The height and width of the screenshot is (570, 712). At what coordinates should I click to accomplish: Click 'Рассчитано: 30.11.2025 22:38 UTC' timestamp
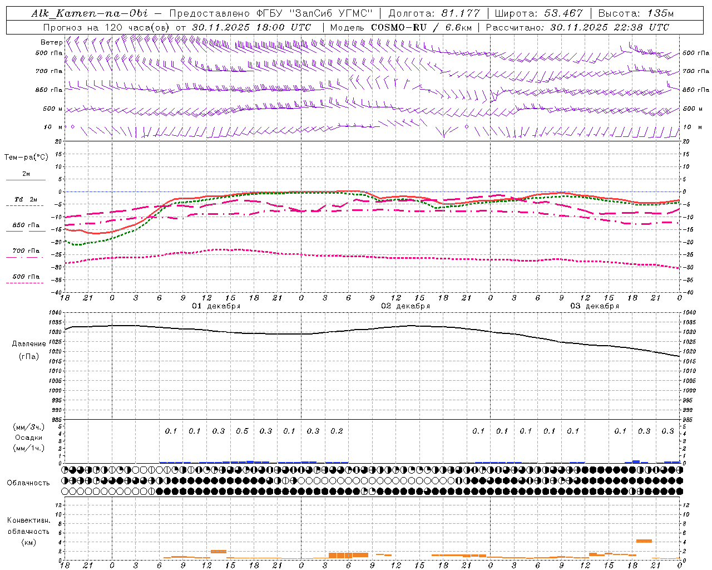tap(577, 27)
